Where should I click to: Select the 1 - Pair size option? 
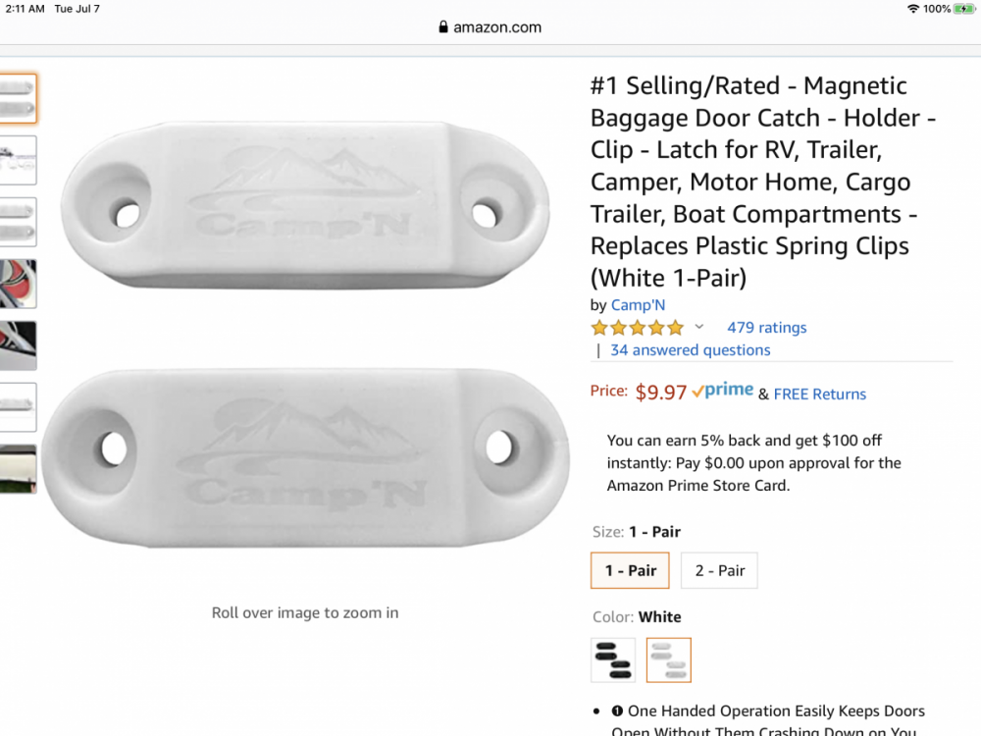(630, 570)
